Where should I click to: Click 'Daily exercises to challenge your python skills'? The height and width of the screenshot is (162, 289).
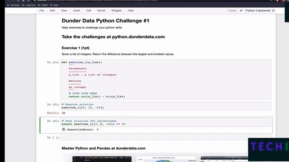point(92,27)
